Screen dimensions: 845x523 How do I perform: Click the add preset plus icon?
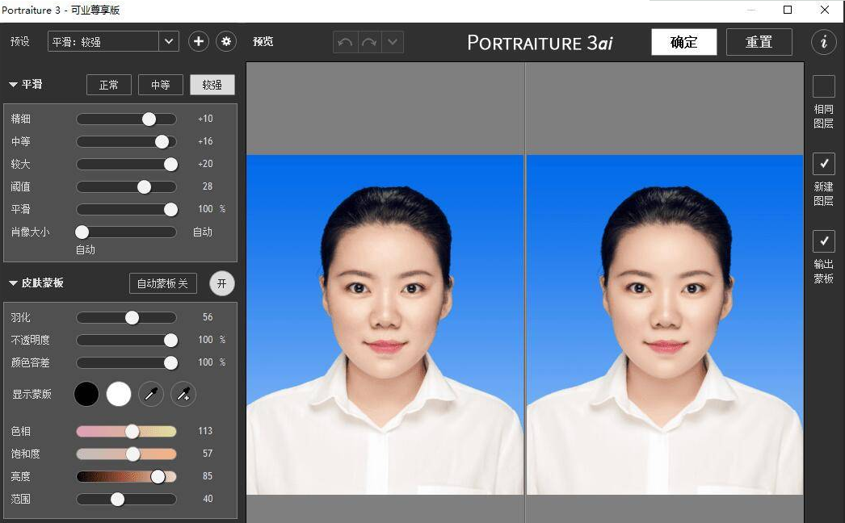(198, 41)
